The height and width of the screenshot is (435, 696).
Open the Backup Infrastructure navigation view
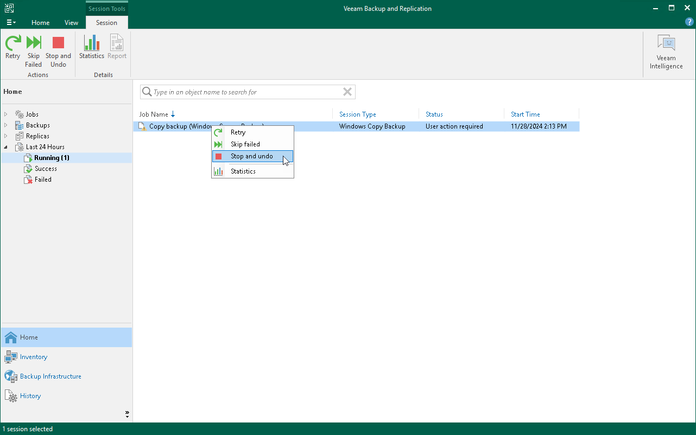[66, 376]
